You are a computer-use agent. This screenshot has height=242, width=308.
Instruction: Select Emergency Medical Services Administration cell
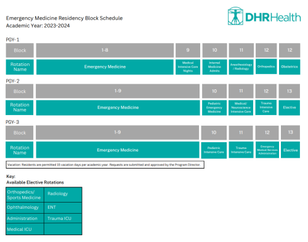[x=267, y=150]
